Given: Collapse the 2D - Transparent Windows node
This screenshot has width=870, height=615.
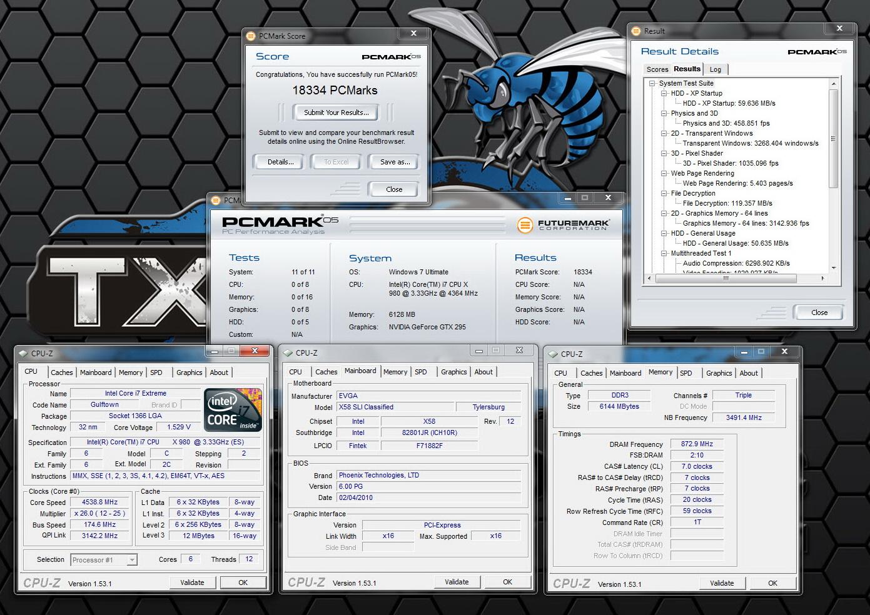Looking at the screenshot, I should click(664, 133).
